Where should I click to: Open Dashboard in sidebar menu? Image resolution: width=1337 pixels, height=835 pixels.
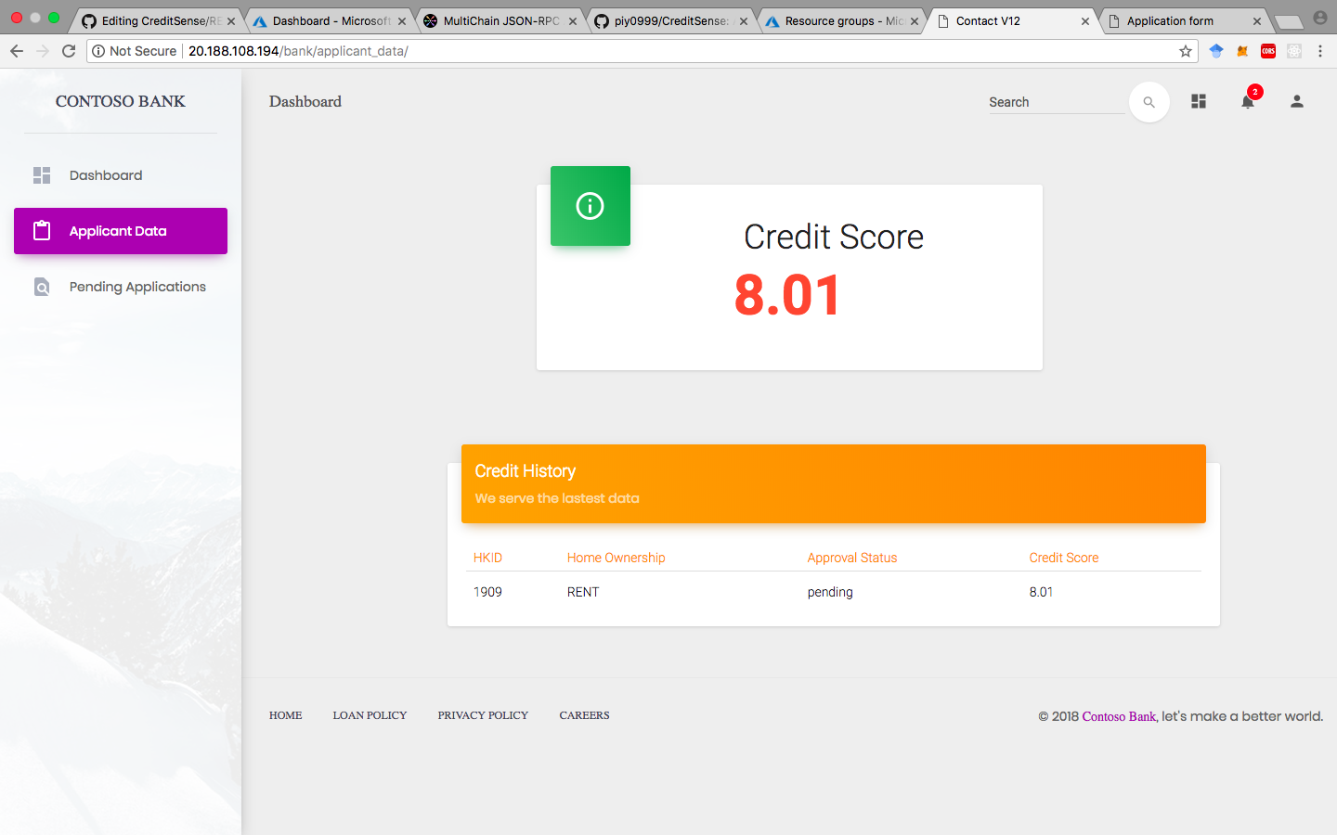[121, 175]
